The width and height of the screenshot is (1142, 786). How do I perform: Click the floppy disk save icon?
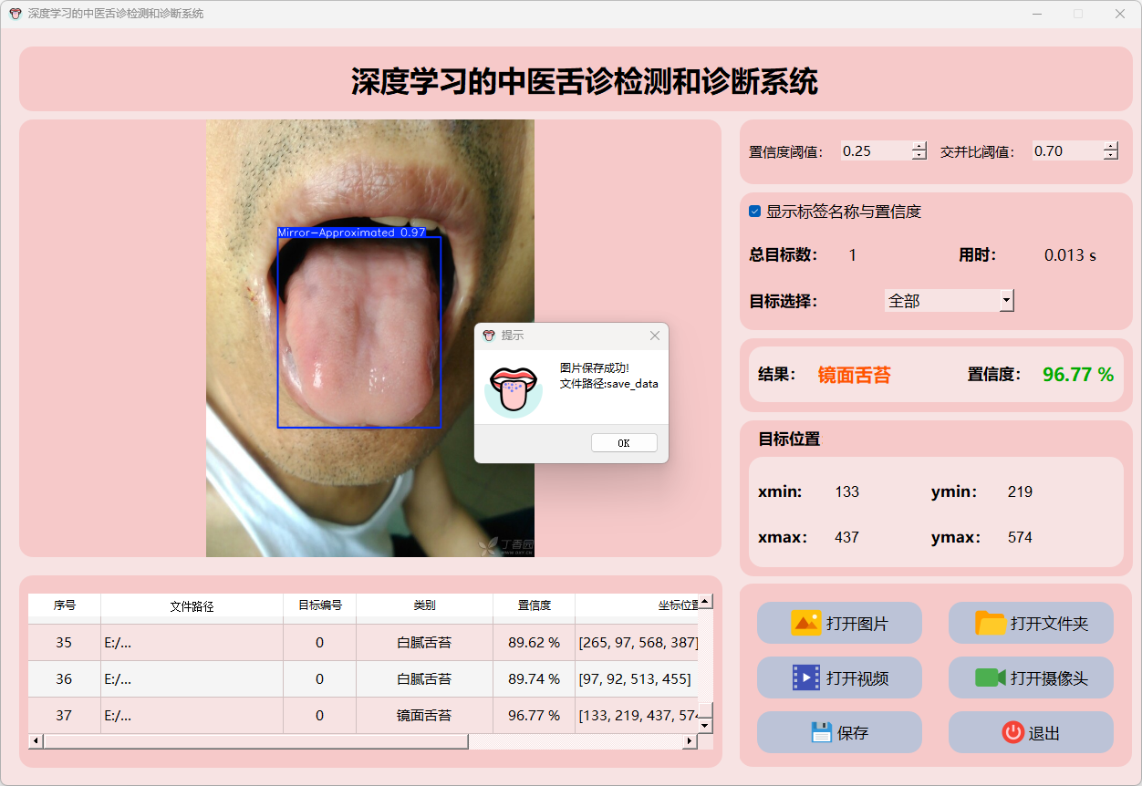[821, 732]
